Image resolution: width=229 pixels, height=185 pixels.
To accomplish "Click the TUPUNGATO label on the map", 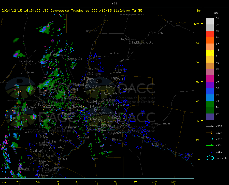I will pos(46,145).
